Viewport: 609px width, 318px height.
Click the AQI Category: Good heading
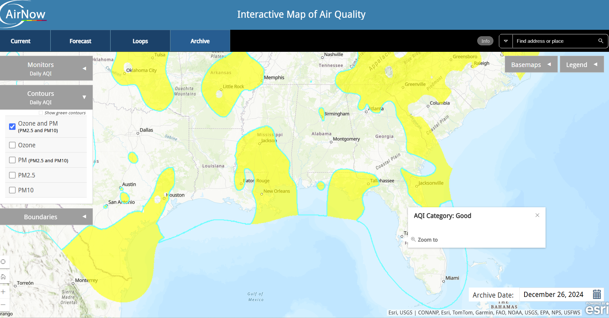coord(442,216)
